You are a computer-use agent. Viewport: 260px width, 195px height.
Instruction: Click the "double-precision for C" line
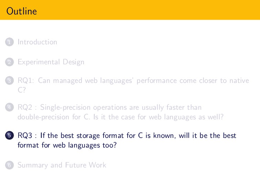click(54, 117)
